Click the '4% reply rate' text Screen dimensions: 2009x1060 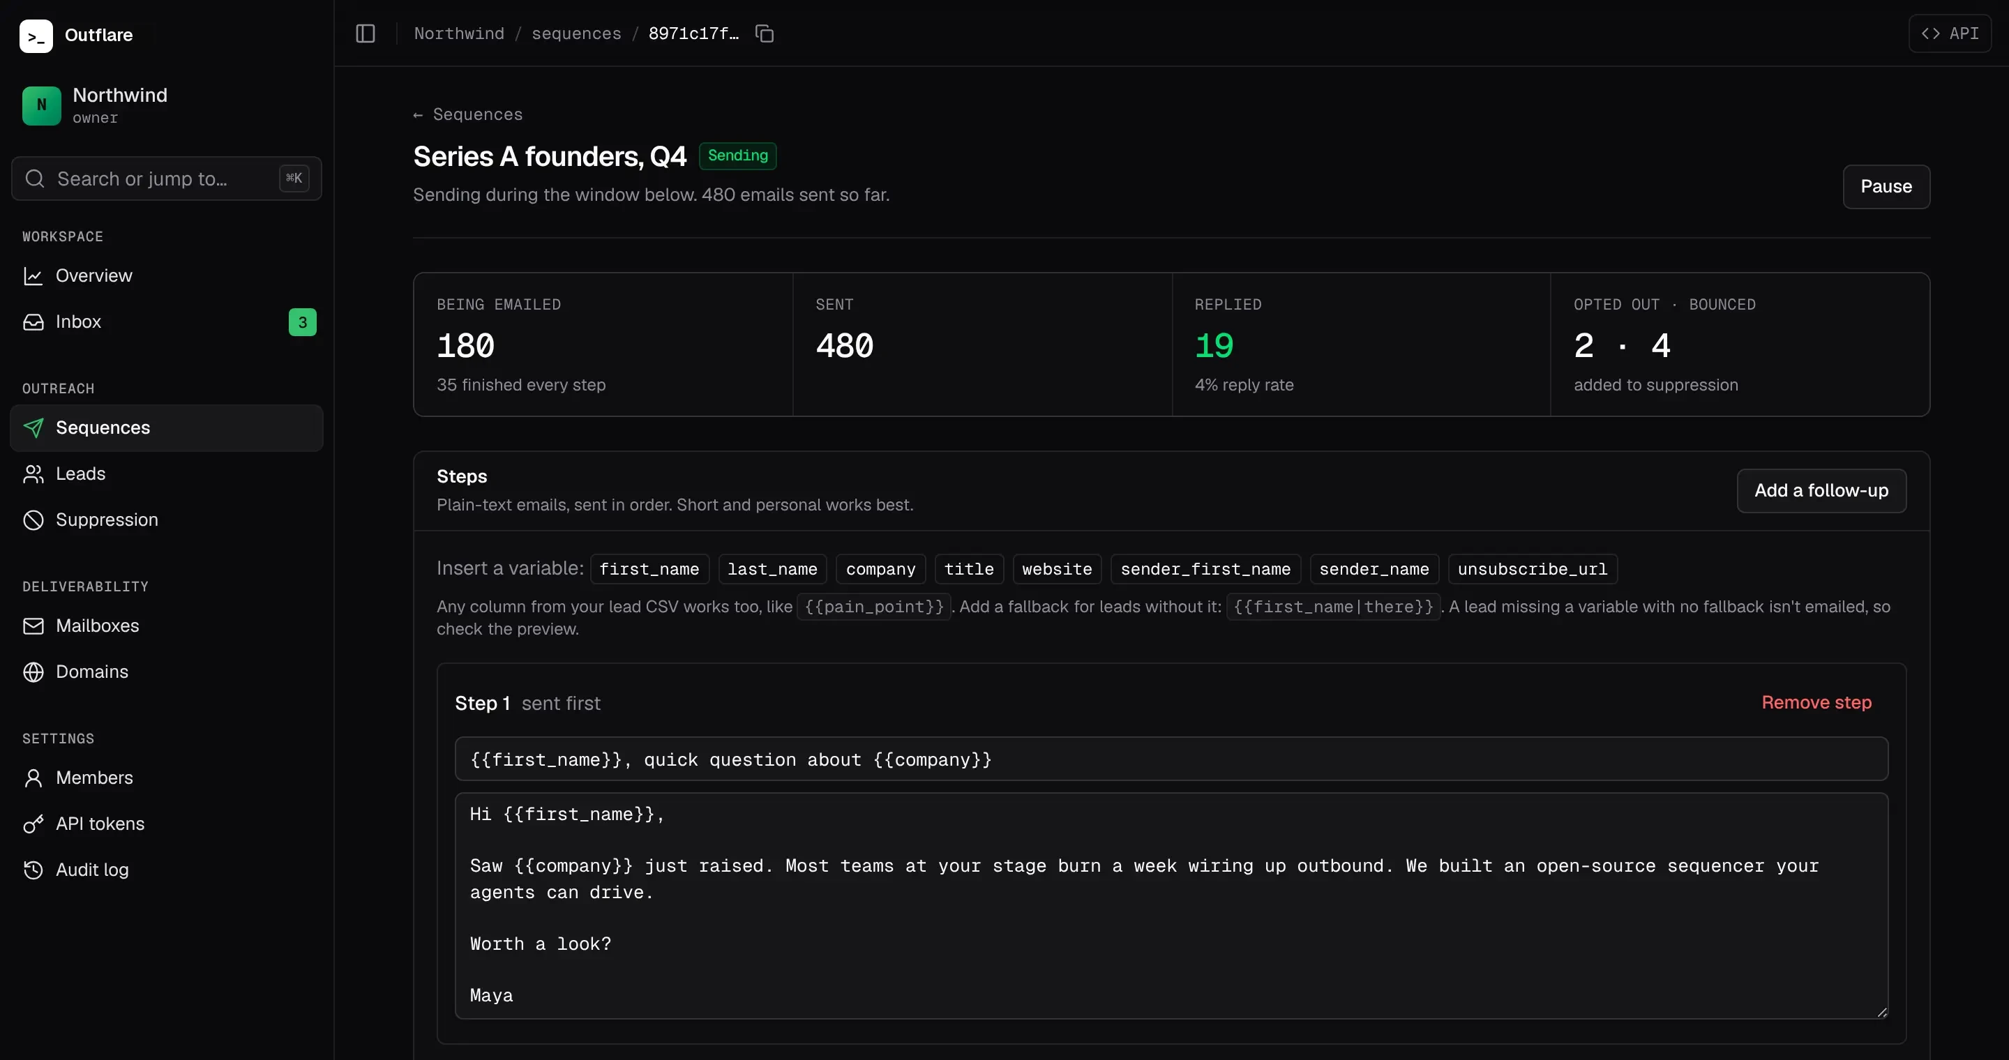click(x=1244, y=385)
